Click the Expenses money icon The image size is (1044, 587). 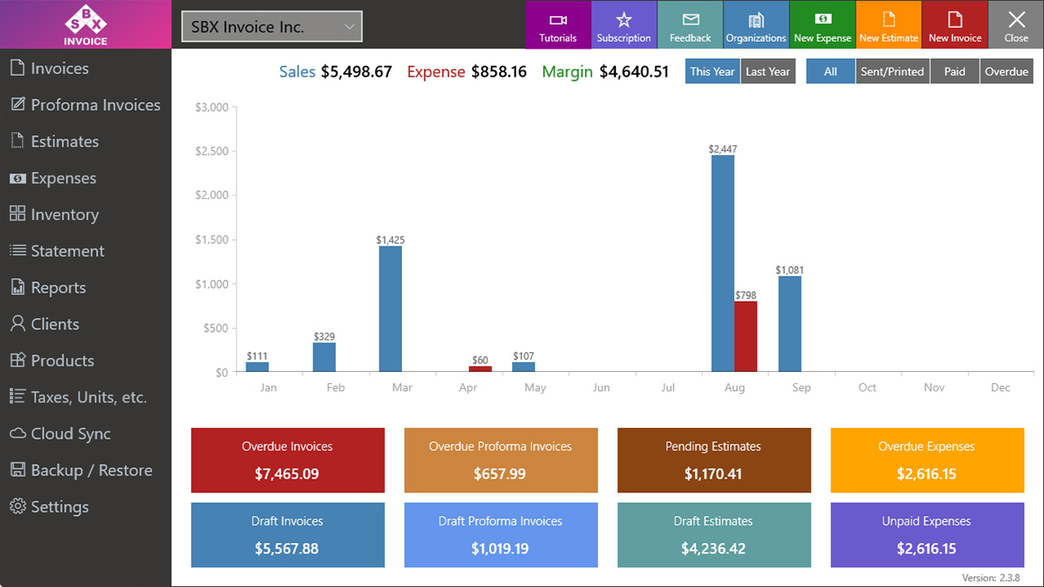(17, 178)
